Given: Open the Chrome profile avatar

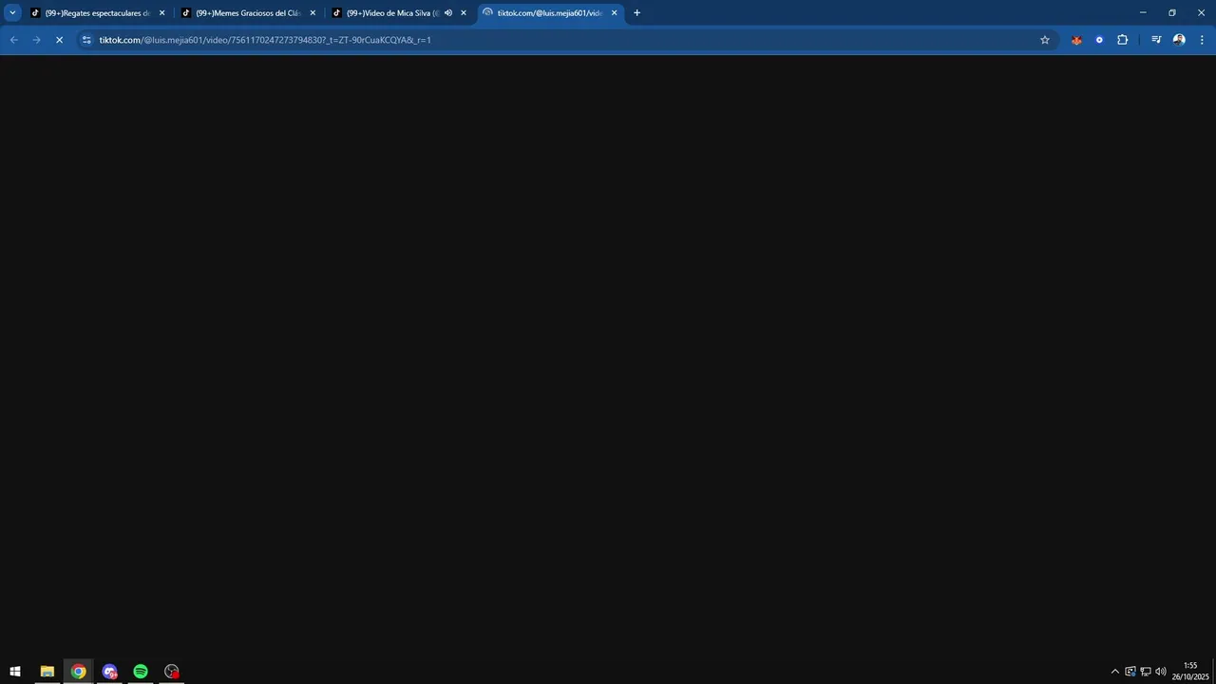Looking at the screenshot, I should (1179, 40).
